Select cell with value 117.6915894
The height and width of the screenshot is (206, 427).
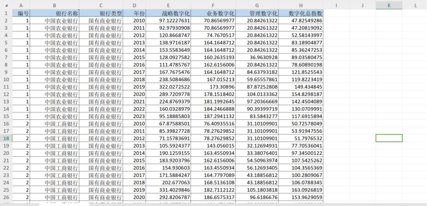300,116
